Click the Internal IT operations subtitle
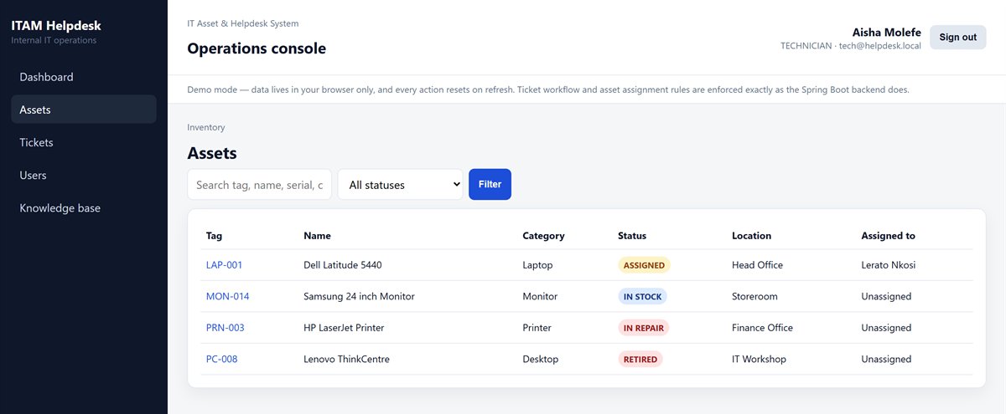Viewport: 1006px width, 414px height. tap(54, 40)
